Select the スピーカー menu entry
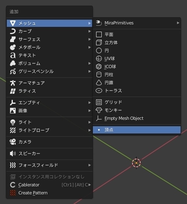Image resolution: width=187 pixels, height=204 pixels. coord(49,154)
